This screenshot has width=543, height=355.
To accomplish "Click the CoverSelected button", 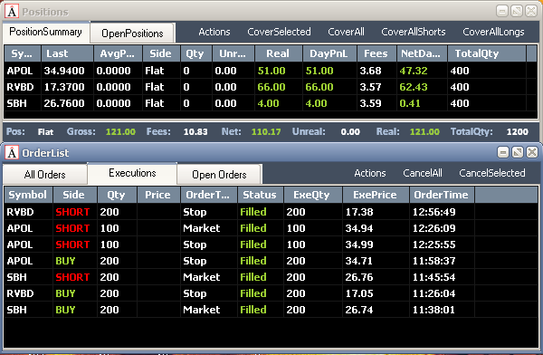I will coord(279,32).
